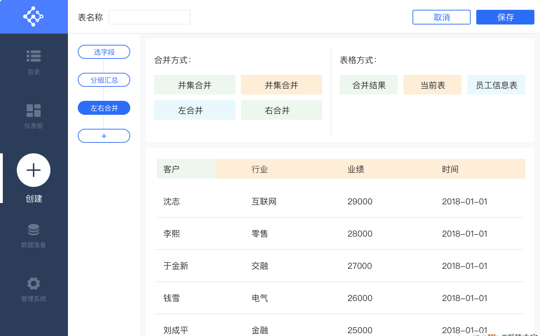
Task: Click the 28000 value cell
Action: point(360,234)
